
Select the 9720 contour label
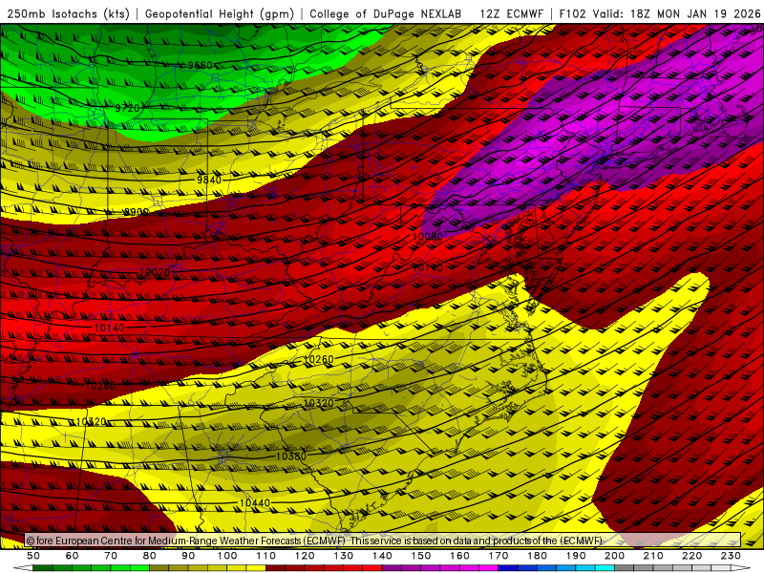pyautogui.click(x=127, y=108)
